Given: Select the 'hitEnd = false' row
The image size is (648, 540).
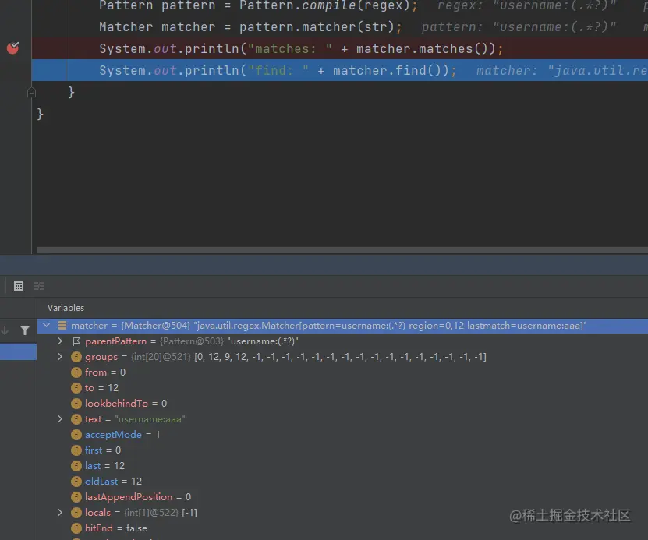Looking at the screenshot, I should (342, 528).
